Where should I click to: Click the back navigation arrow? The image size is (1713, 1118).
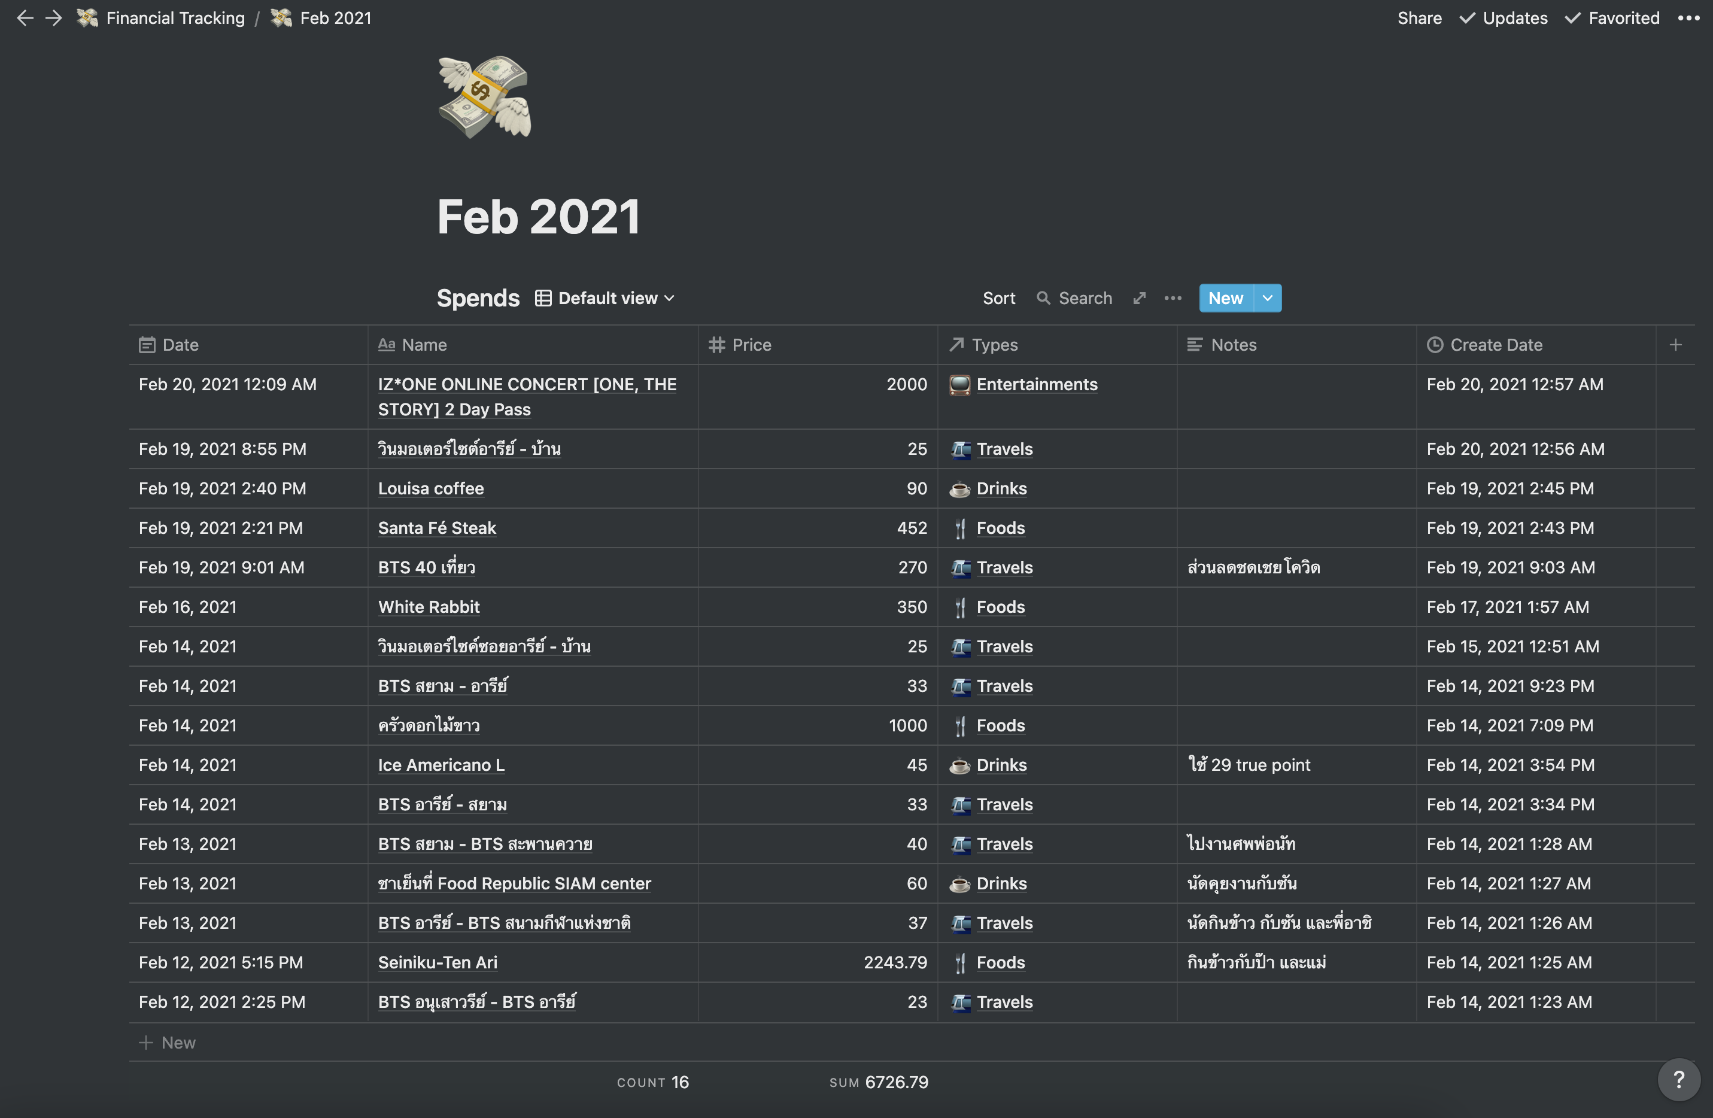(25, 18)
